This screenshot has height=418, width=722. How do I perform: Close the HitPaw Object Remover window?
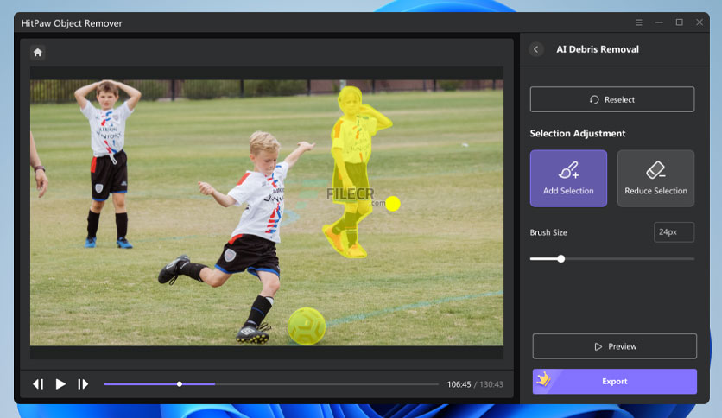pos(699,22)
